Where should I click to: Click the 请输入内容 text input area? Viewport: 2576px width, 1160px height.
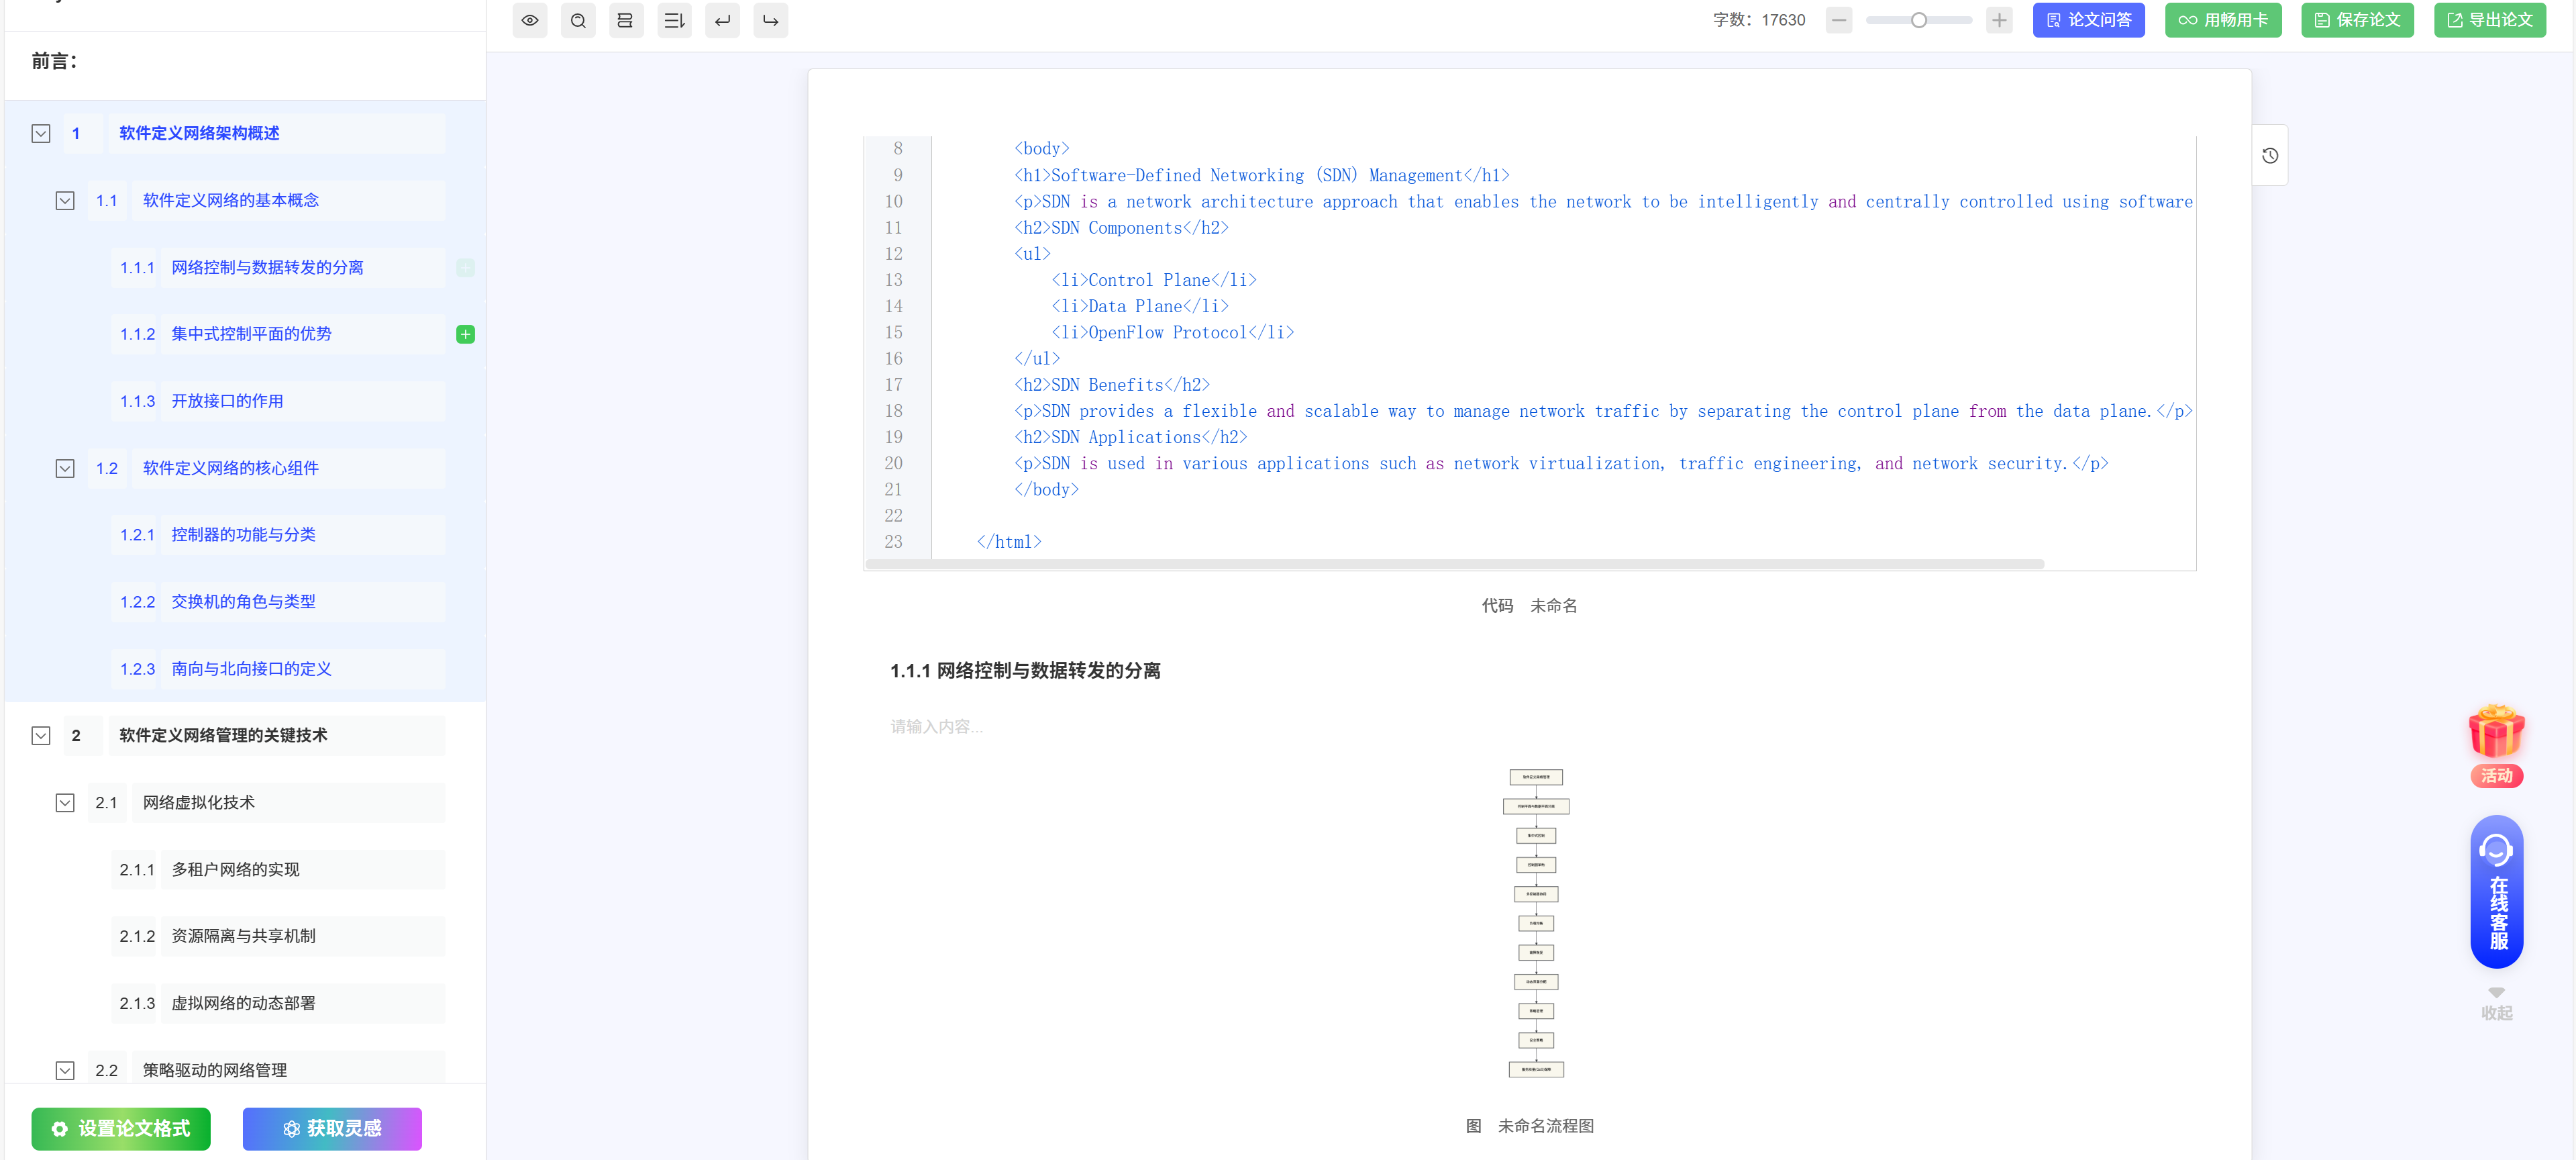tap(937, 727)
